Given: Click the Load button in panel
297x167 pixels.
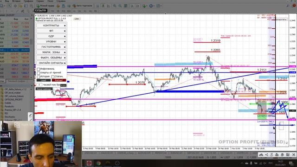Looking at the screenshot, I should 43,80.
